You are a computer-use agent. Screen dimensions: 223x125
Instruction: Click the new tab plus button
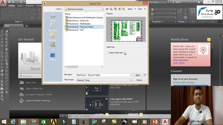26,26
